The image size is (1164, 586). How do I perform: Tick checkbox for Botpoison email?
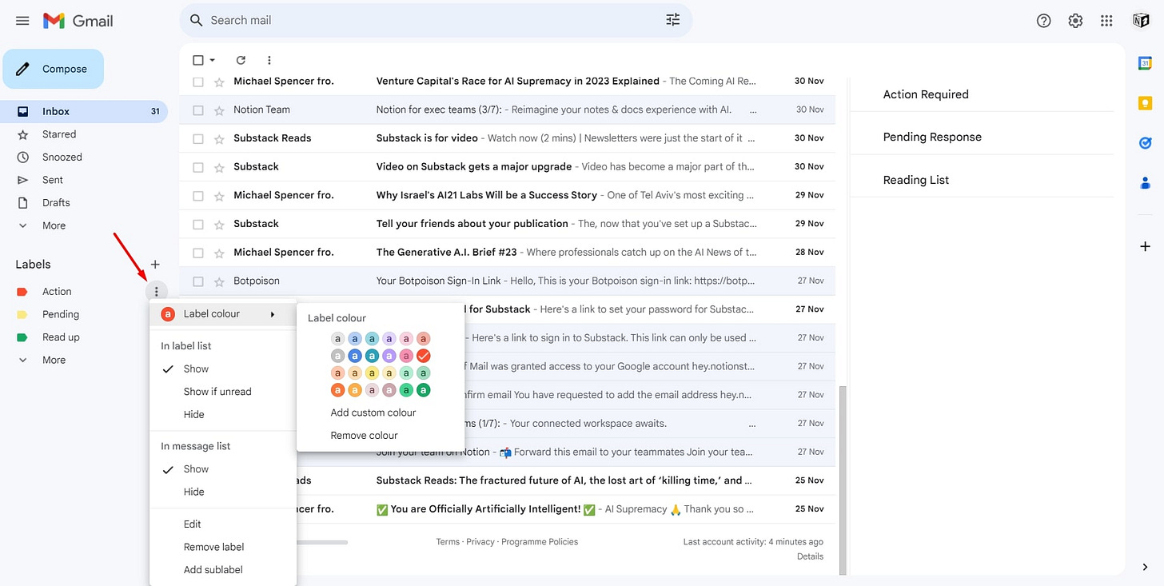[198, 281]
